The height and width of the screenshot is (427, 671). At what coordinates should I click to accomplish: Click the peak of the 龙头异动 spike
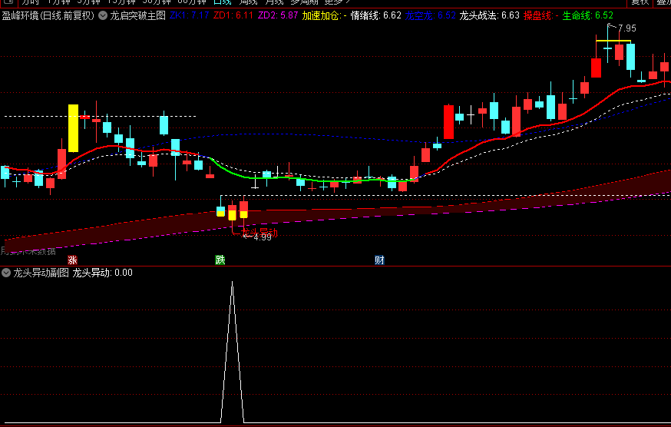point(233,283)
